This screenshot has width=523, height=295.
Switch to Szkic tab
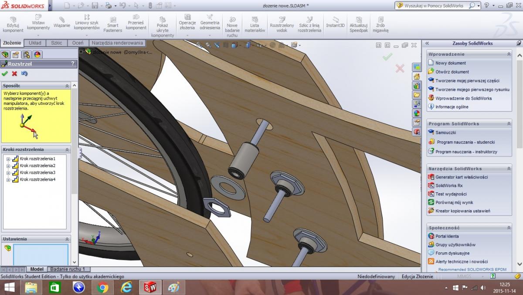click(56, 43)
